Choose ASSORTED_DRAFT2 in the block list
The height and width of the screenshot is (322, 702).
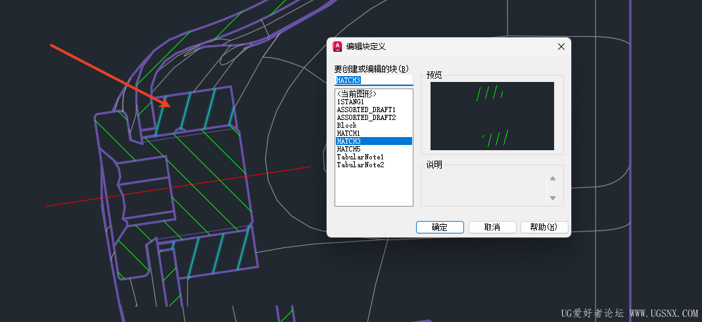pos(366,117)
